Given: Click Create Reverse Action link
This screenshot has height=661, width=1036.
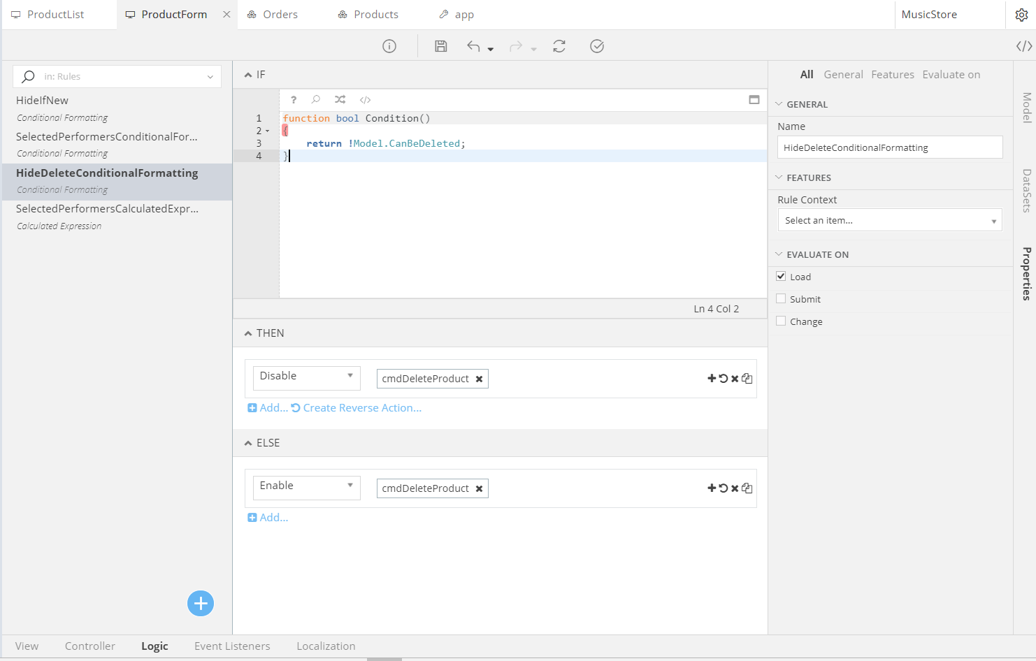Looking at the screenshot, I should (361, 408).
